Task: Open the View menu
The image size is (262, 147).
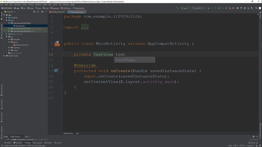Action: [x=11, y=4]
